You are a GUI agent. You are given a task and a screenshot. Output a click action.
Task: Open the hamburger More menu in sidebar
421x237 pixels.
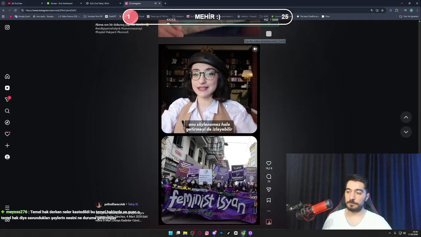7,208
